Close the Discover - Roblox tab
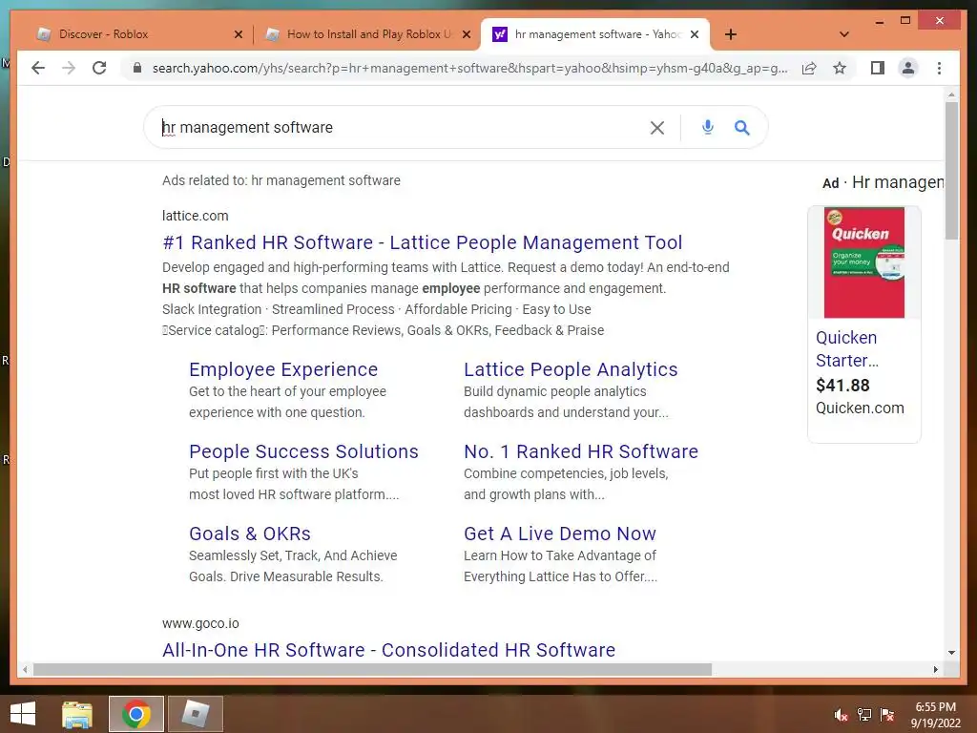The height and width of the screenshot is (733, 977). (x=238, y=34)
